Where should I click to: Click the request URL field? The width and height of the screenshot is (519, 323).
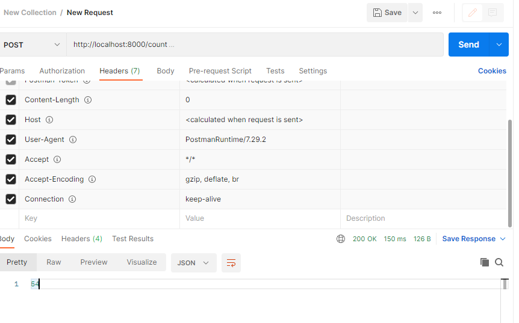click(255, 45)
